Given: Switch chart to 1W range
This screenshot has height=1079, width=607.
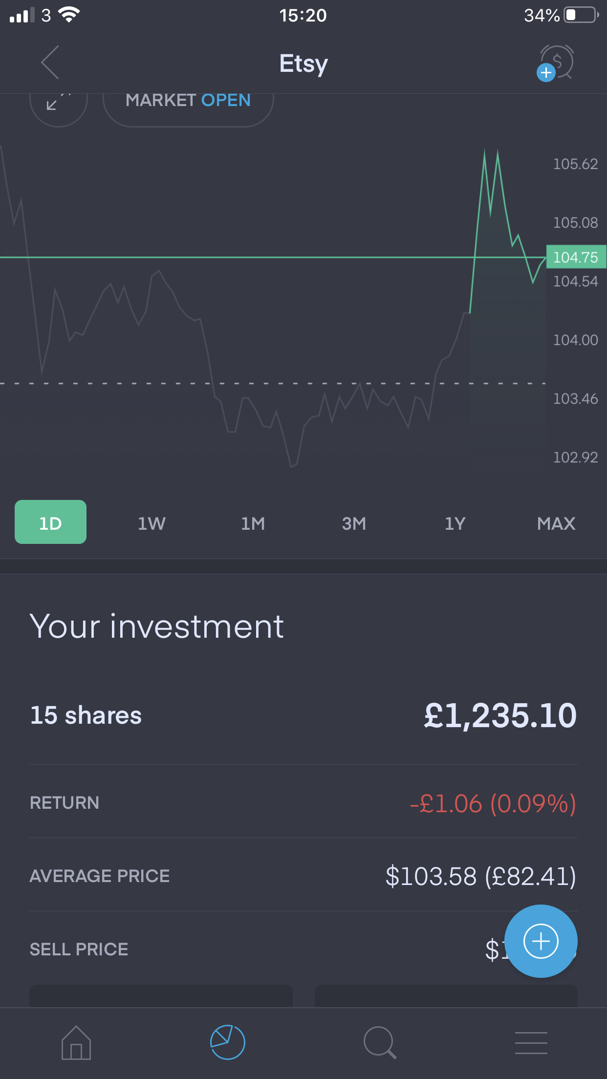Looking at the screenshot, I should 152,523.
